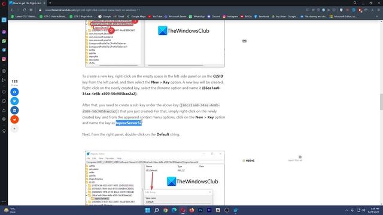Click the ezoic ad label
Image resolution: width=383 pixels, height=215 pixels.
click(248, 161)
